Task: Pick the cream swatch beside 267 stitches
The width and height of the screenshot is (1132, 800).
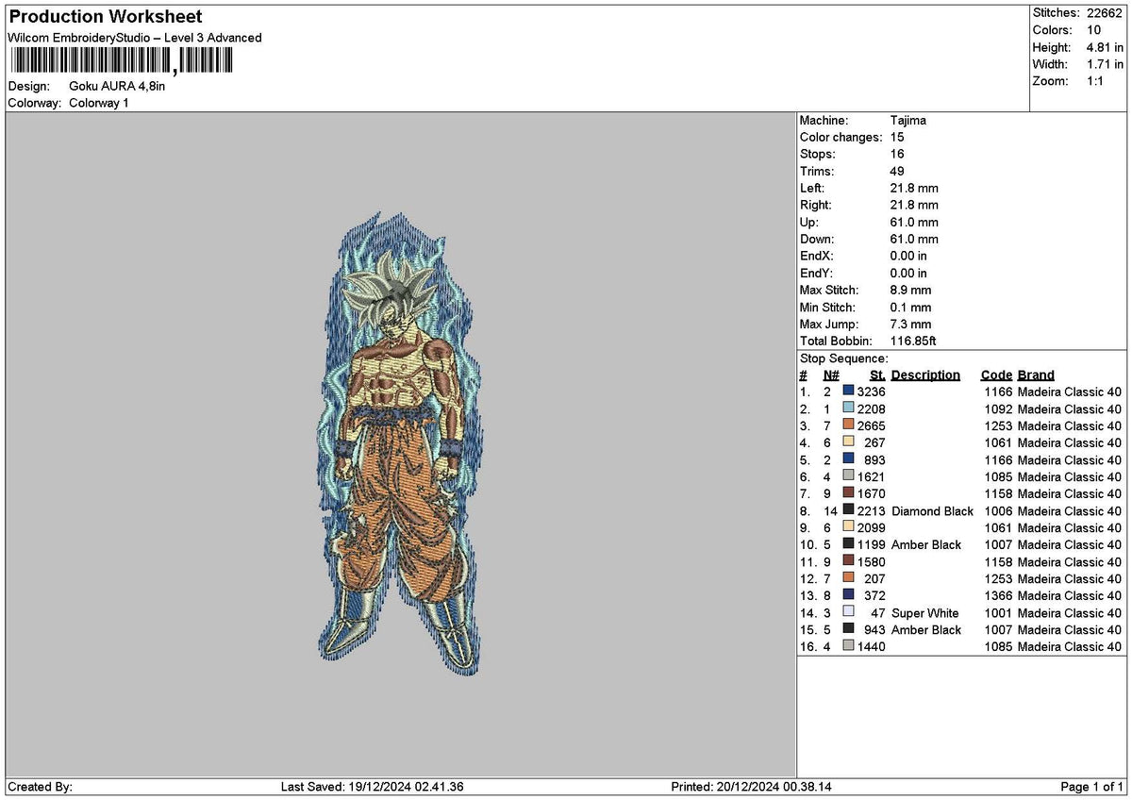Action: point(848,442)
